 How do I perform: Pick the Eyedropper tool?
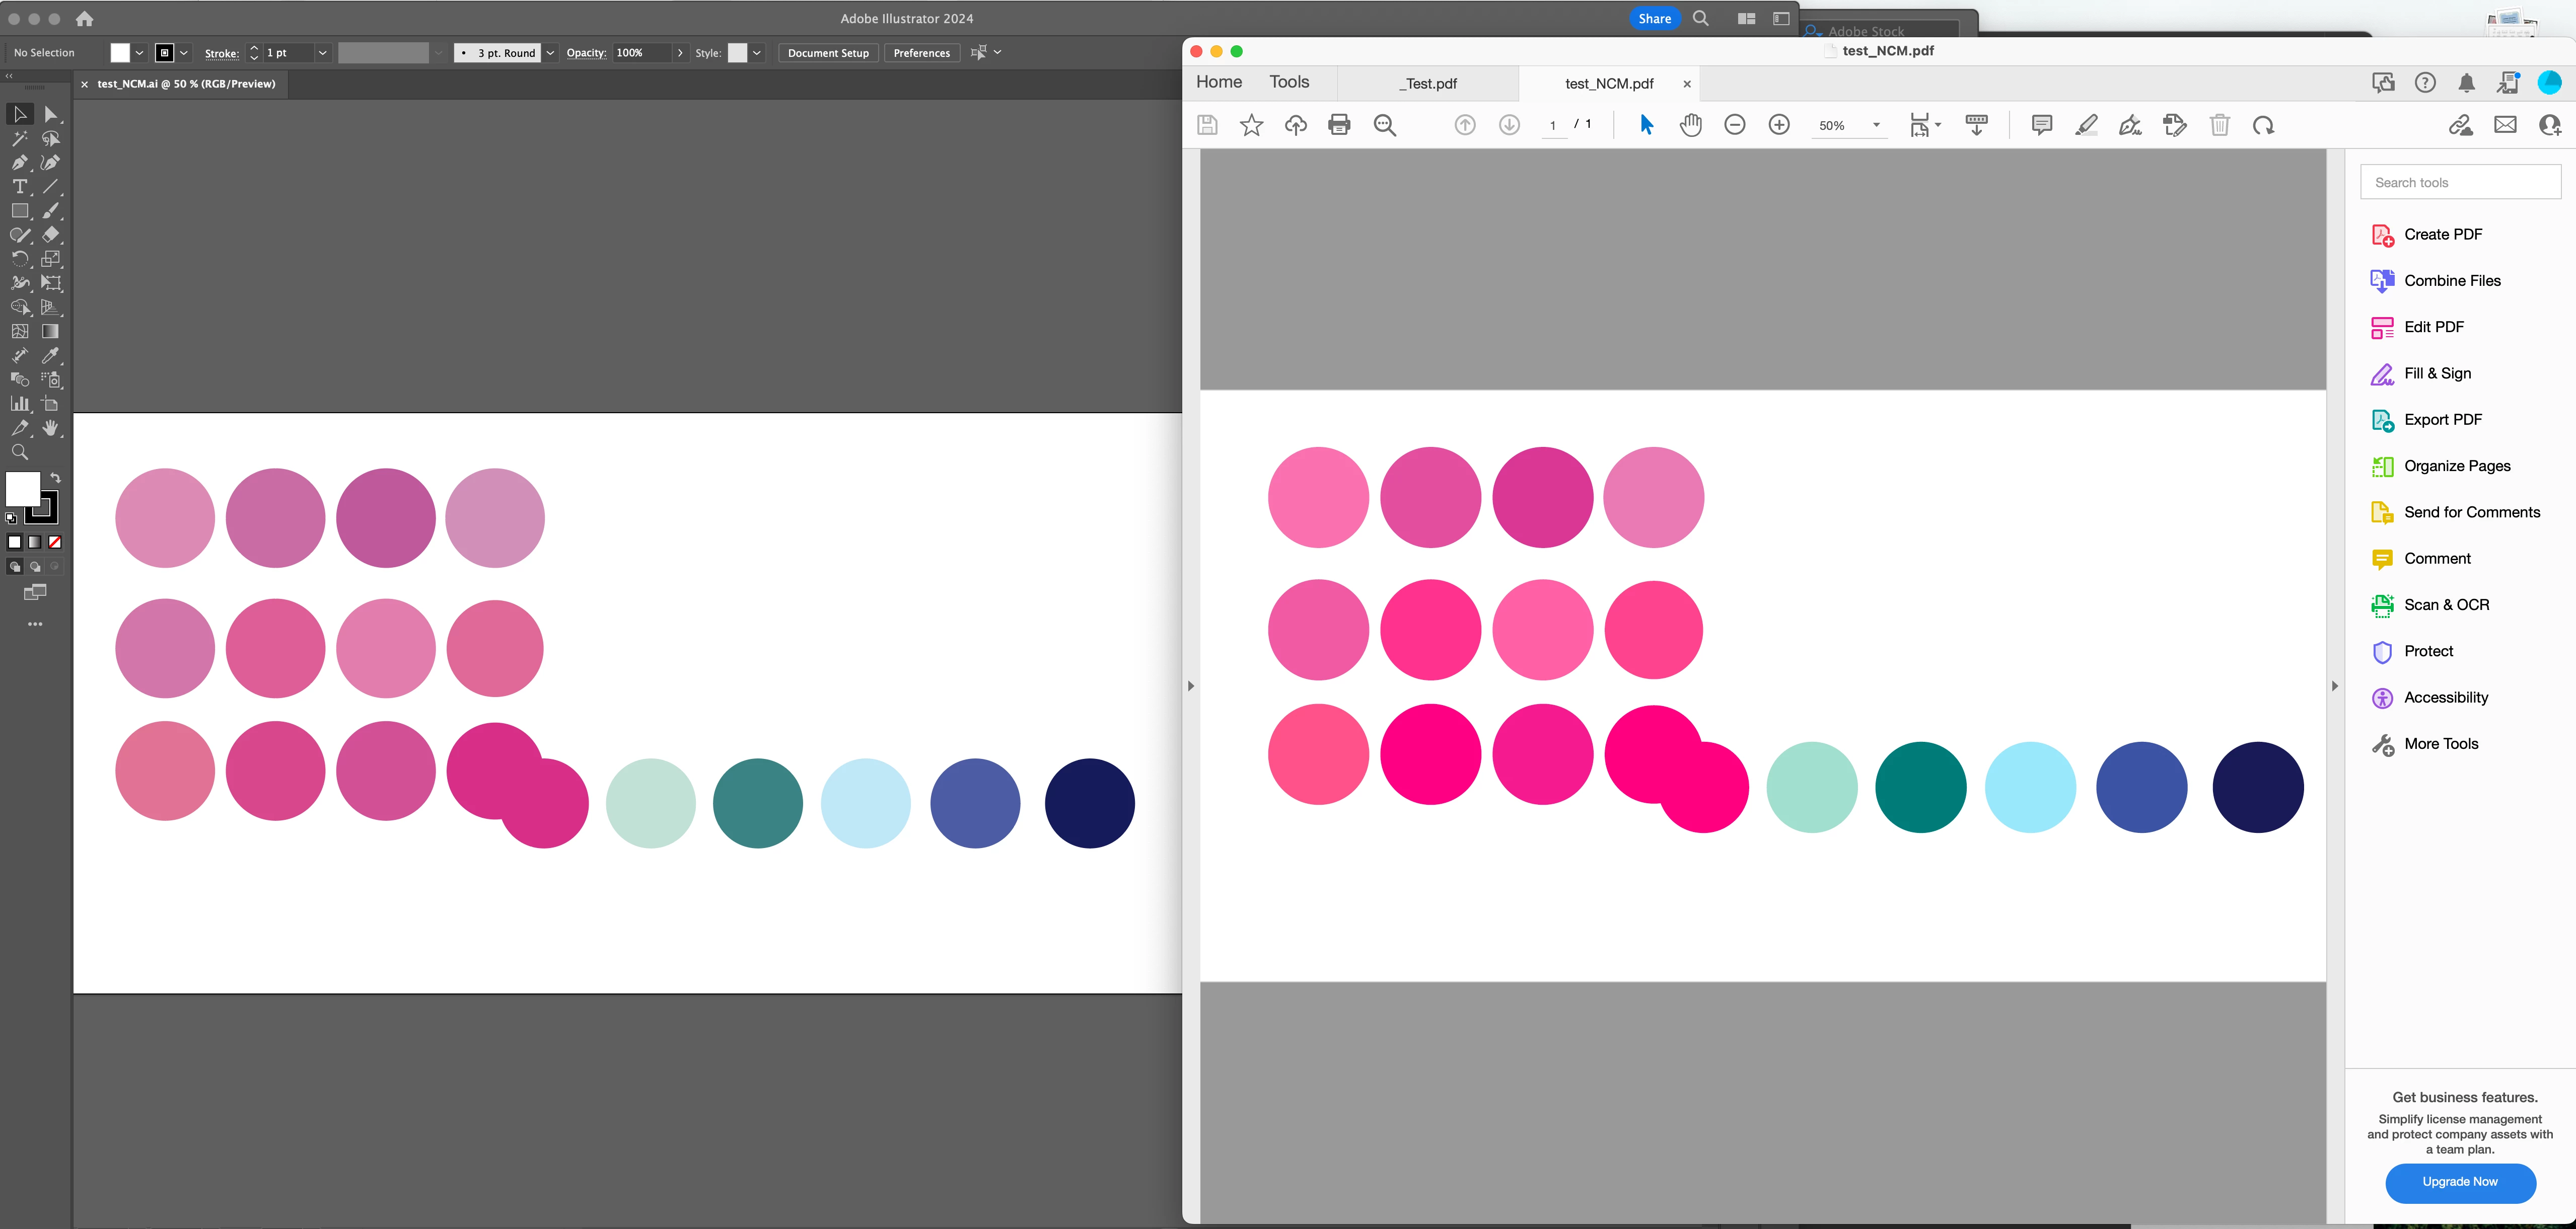point(50,356)
